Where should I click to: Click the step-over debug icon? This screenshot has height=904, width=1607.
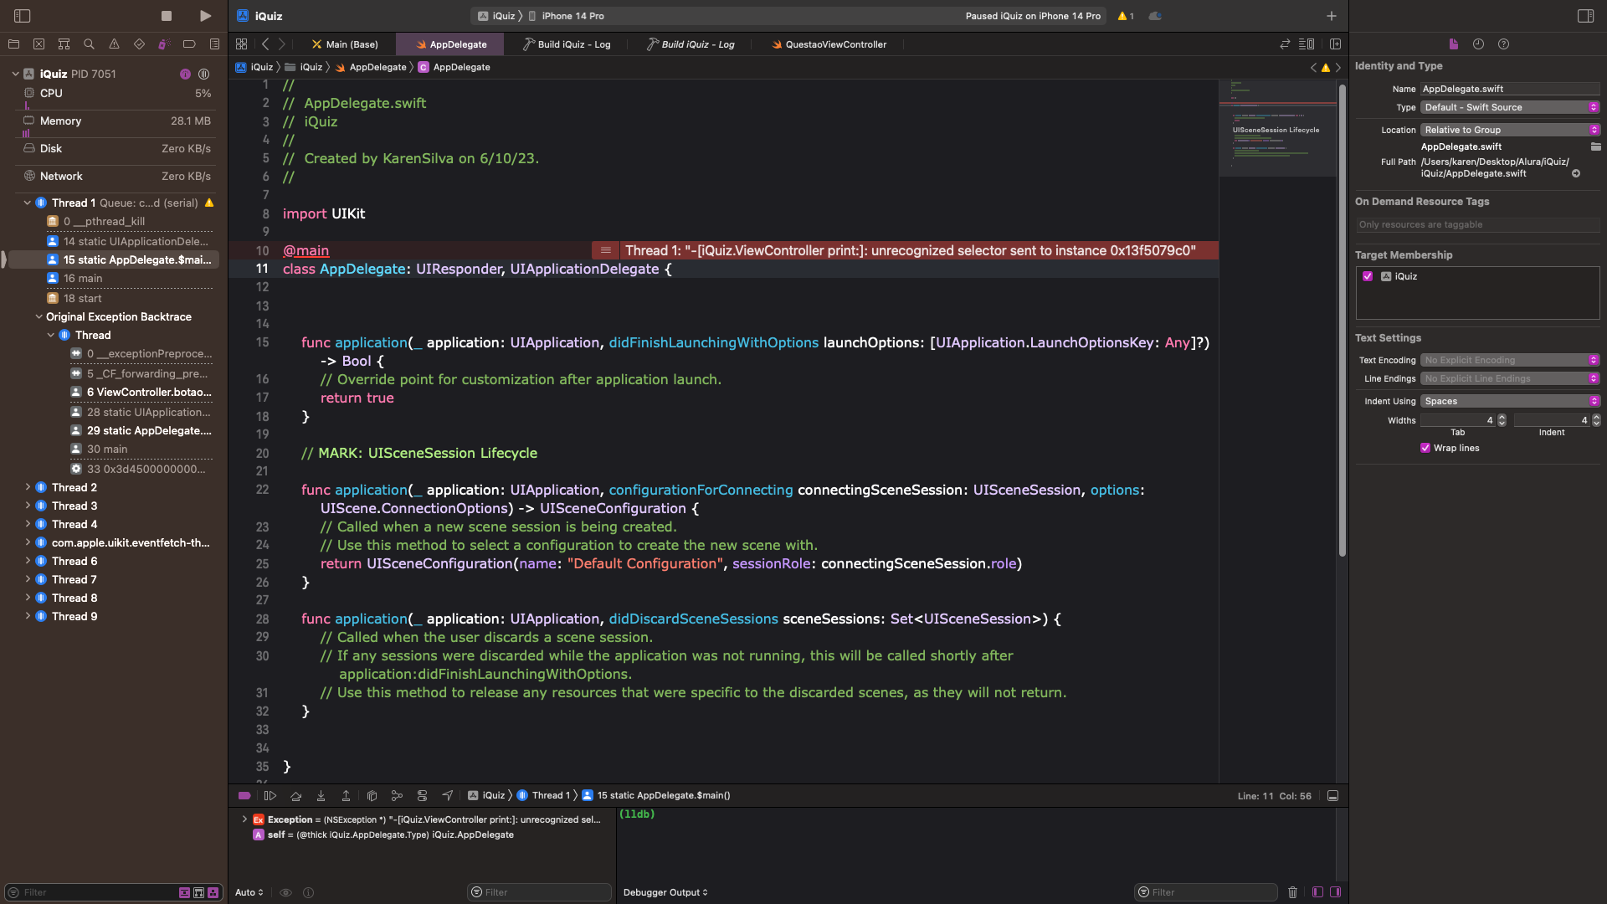295,794
